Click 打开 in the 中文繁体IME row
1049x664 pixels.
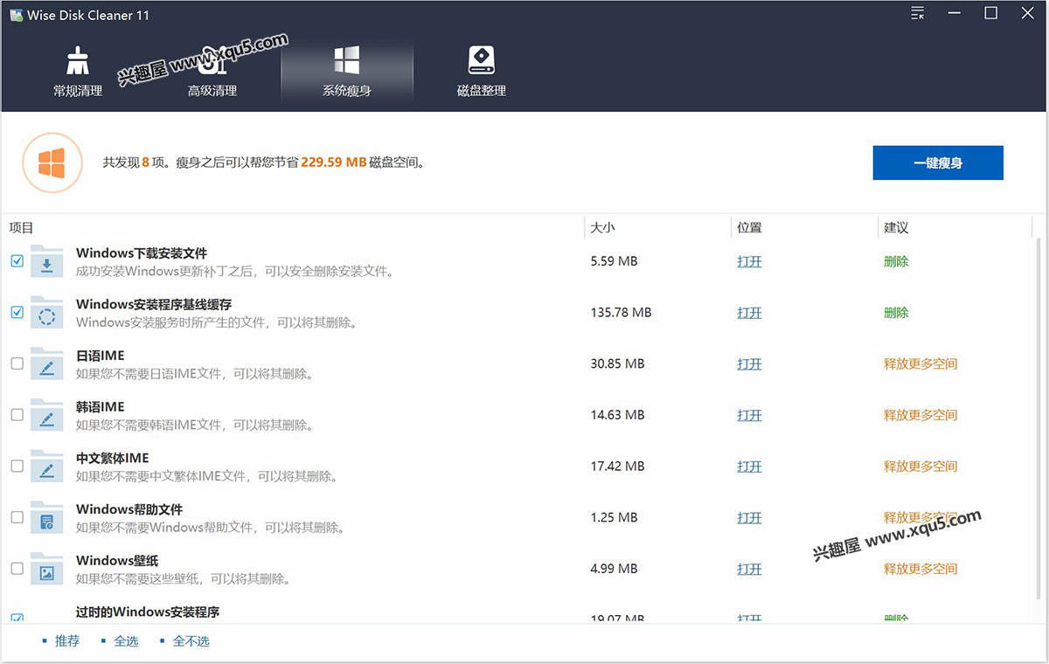click(749, 467)
